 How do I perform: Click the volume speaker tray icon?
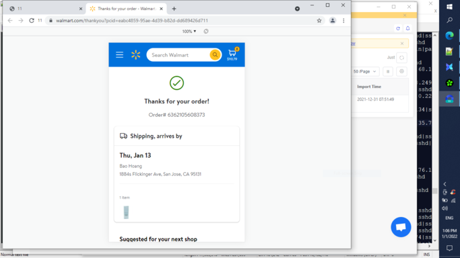click(x=445, y=208)
